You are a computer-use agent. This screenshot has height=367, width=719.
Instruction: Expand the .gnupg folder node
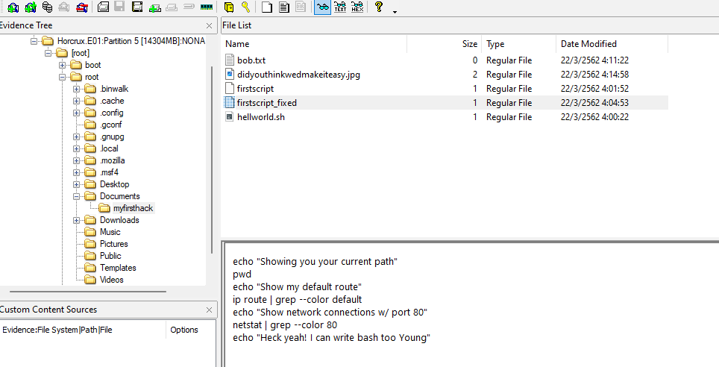[x=76, y=137]
